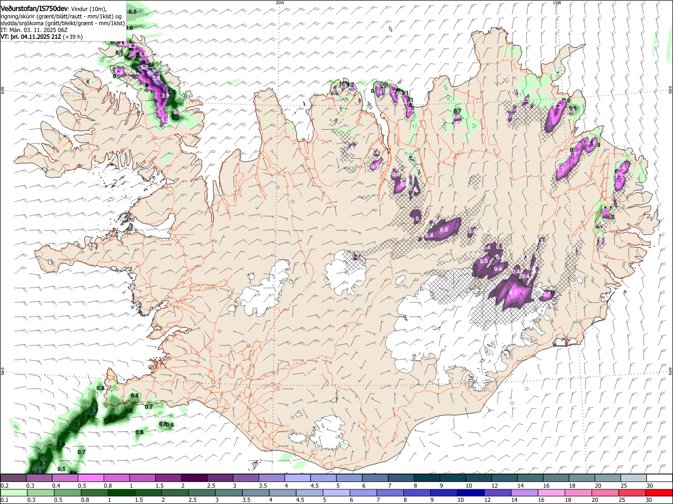This screenshot has width=673, height=504.
Task: Pick the dark purple upper legend swatch at 2
Action: click(193, 478)
